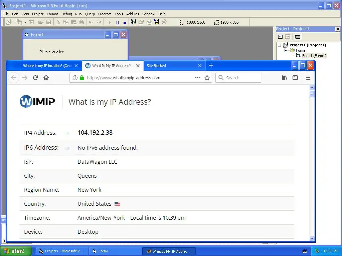Toggle the browser sidebar icon
Viewport: 342px width, 256px height.
tap(295, 78)
